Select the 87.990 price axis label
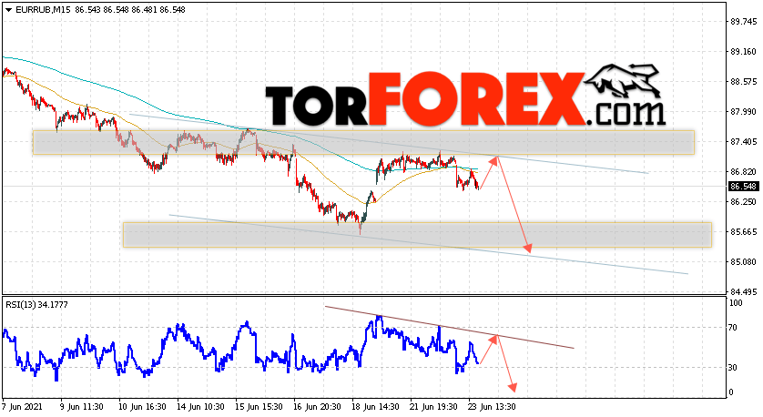The image size is (763, 417). point(744,112)
